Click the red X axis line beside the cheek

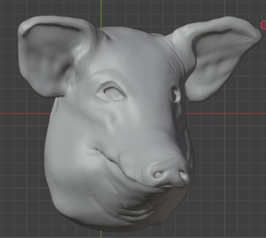[25, 114]
